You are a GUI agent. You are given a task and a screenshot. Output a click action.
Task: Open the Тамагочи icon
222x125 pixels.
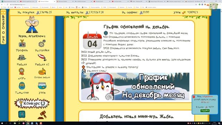(22, 86)
